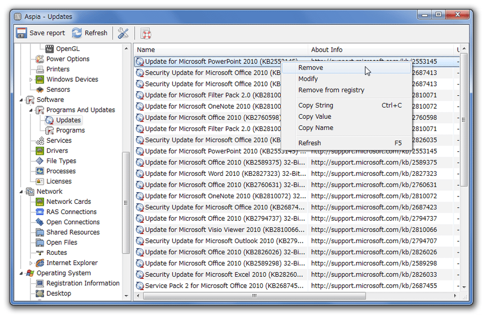
Task: Choose Remove from the context menu
Action: (x=346, y=68)
